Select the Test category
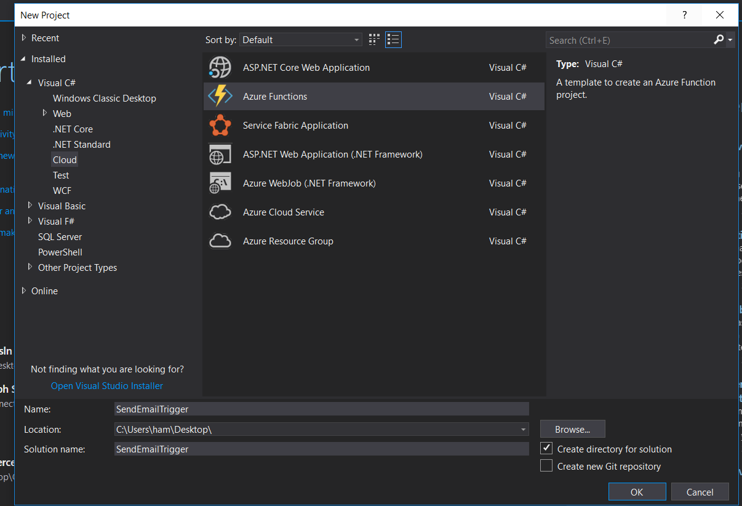 pyautogui.click(x=61, y=175)
